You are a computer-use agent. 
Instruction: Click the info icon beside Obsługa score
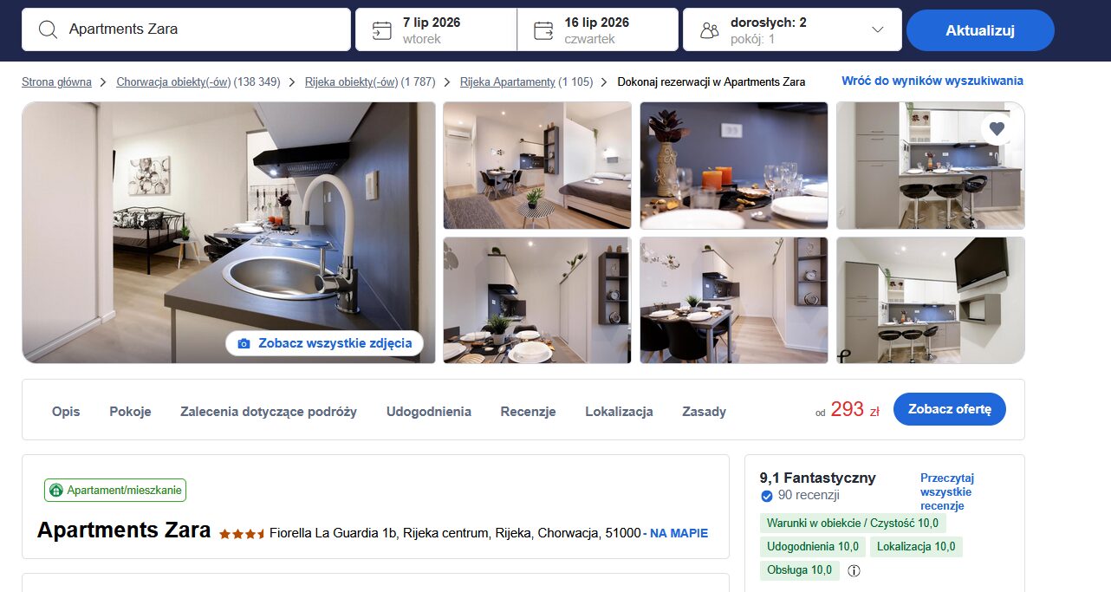(854, 570)
